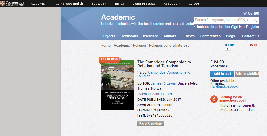The height and width of the screenshot is (136, 267).
Task: Open the Cart(0) shopping cart icon
Action: click(x=245, y=13)
